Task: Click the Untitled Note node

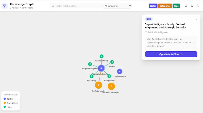Action: click(120, 71)
